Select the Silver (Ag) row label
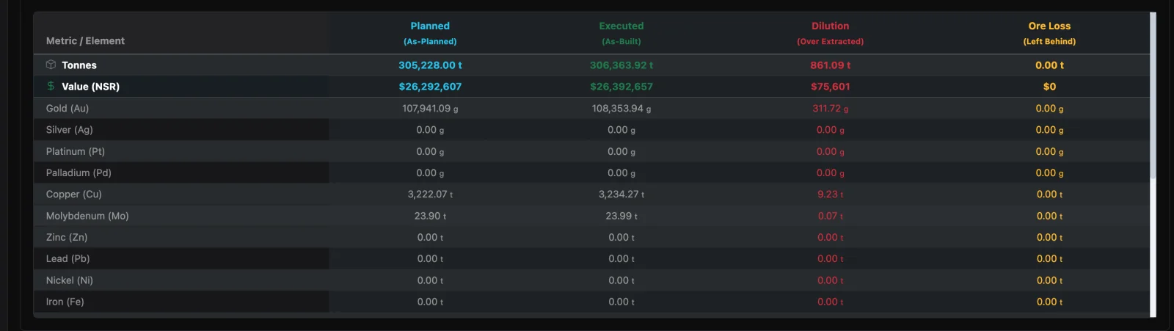The image size is (1174, 331). (x=69, y=130)
